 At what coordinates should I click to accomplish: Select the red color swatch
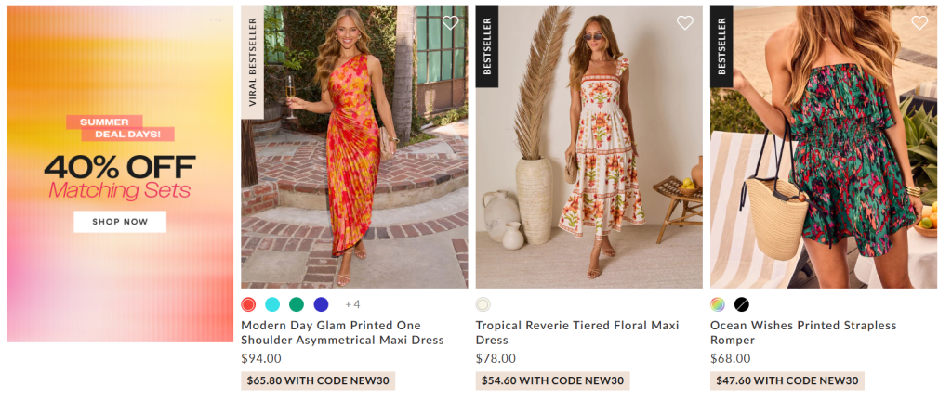tap(248, 304)
